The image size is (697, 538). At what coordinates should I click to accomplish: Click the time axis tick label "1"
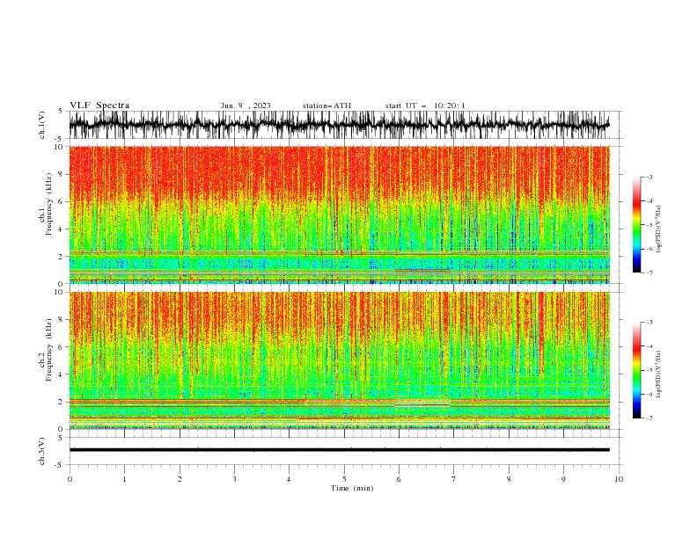point(124,479)
